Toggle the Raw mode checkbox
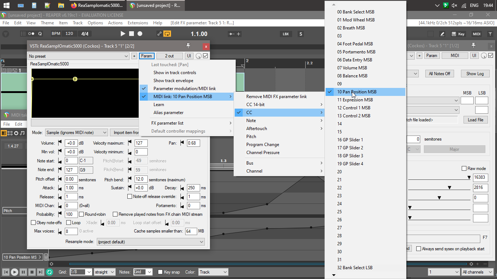 464,169
